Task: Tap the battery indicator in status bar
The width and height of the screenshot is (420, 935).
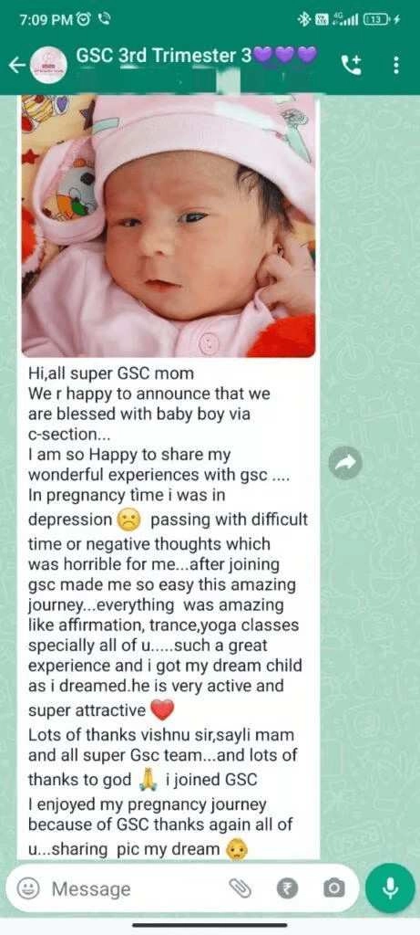Action: 378,20
